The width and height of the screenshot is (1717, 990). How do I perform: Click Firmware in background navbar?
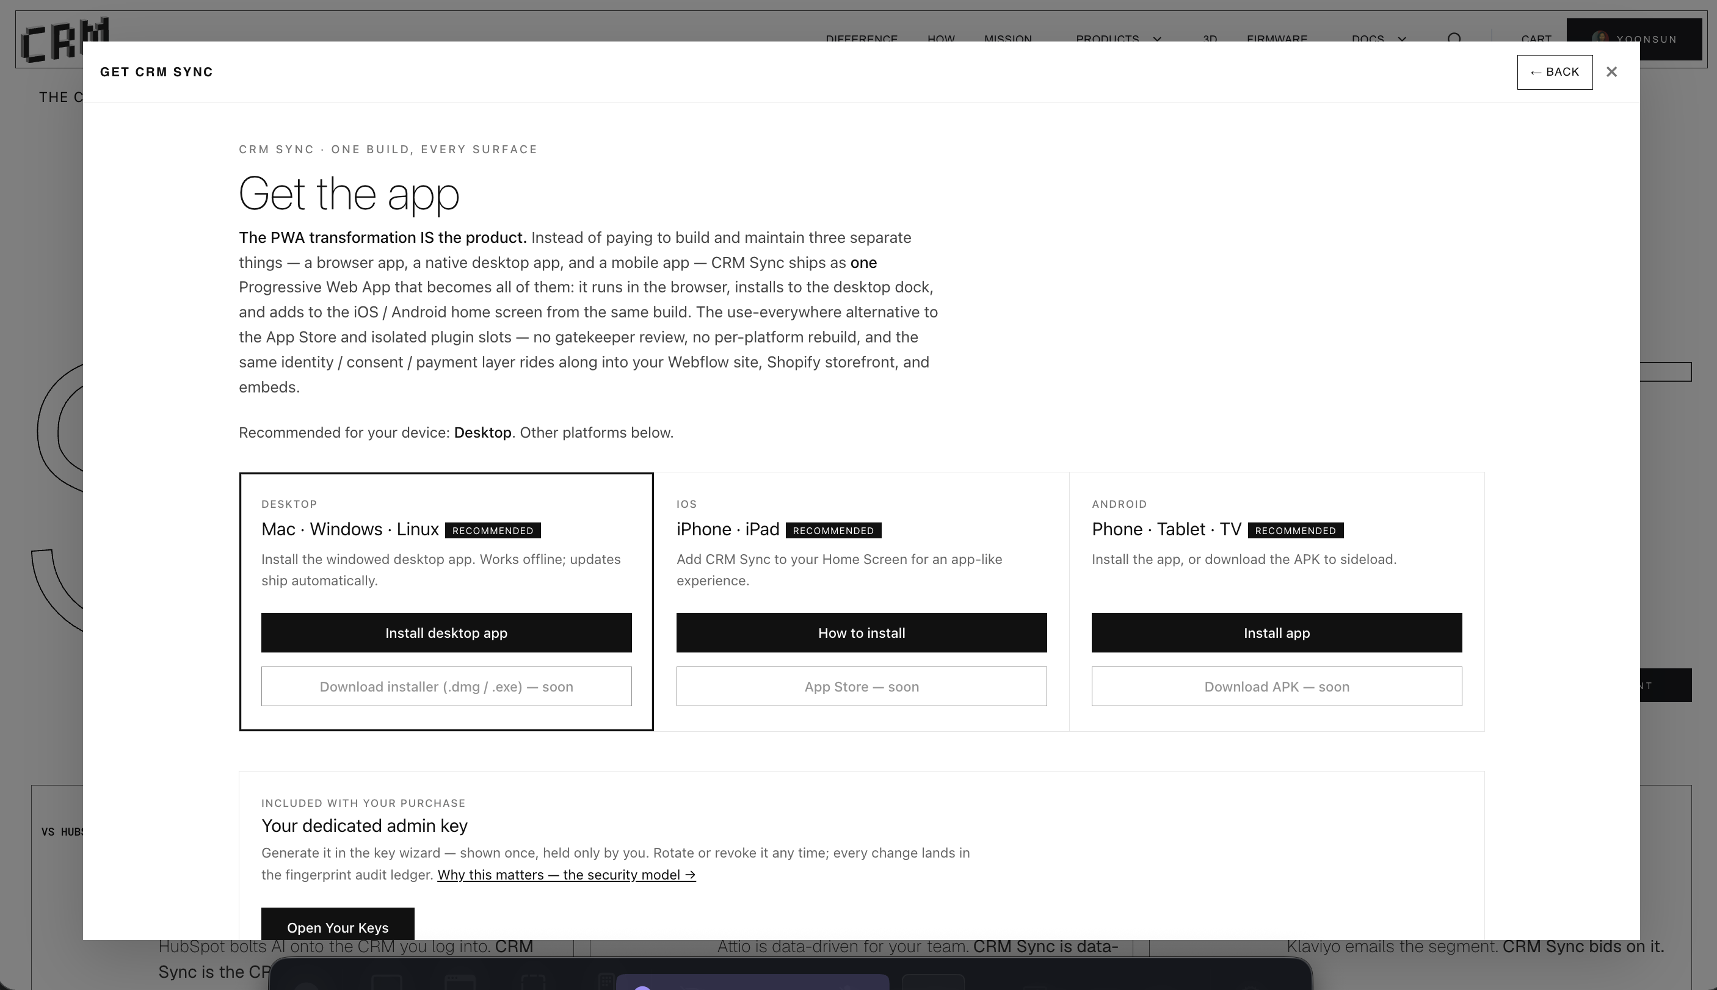click(1276, 38)
